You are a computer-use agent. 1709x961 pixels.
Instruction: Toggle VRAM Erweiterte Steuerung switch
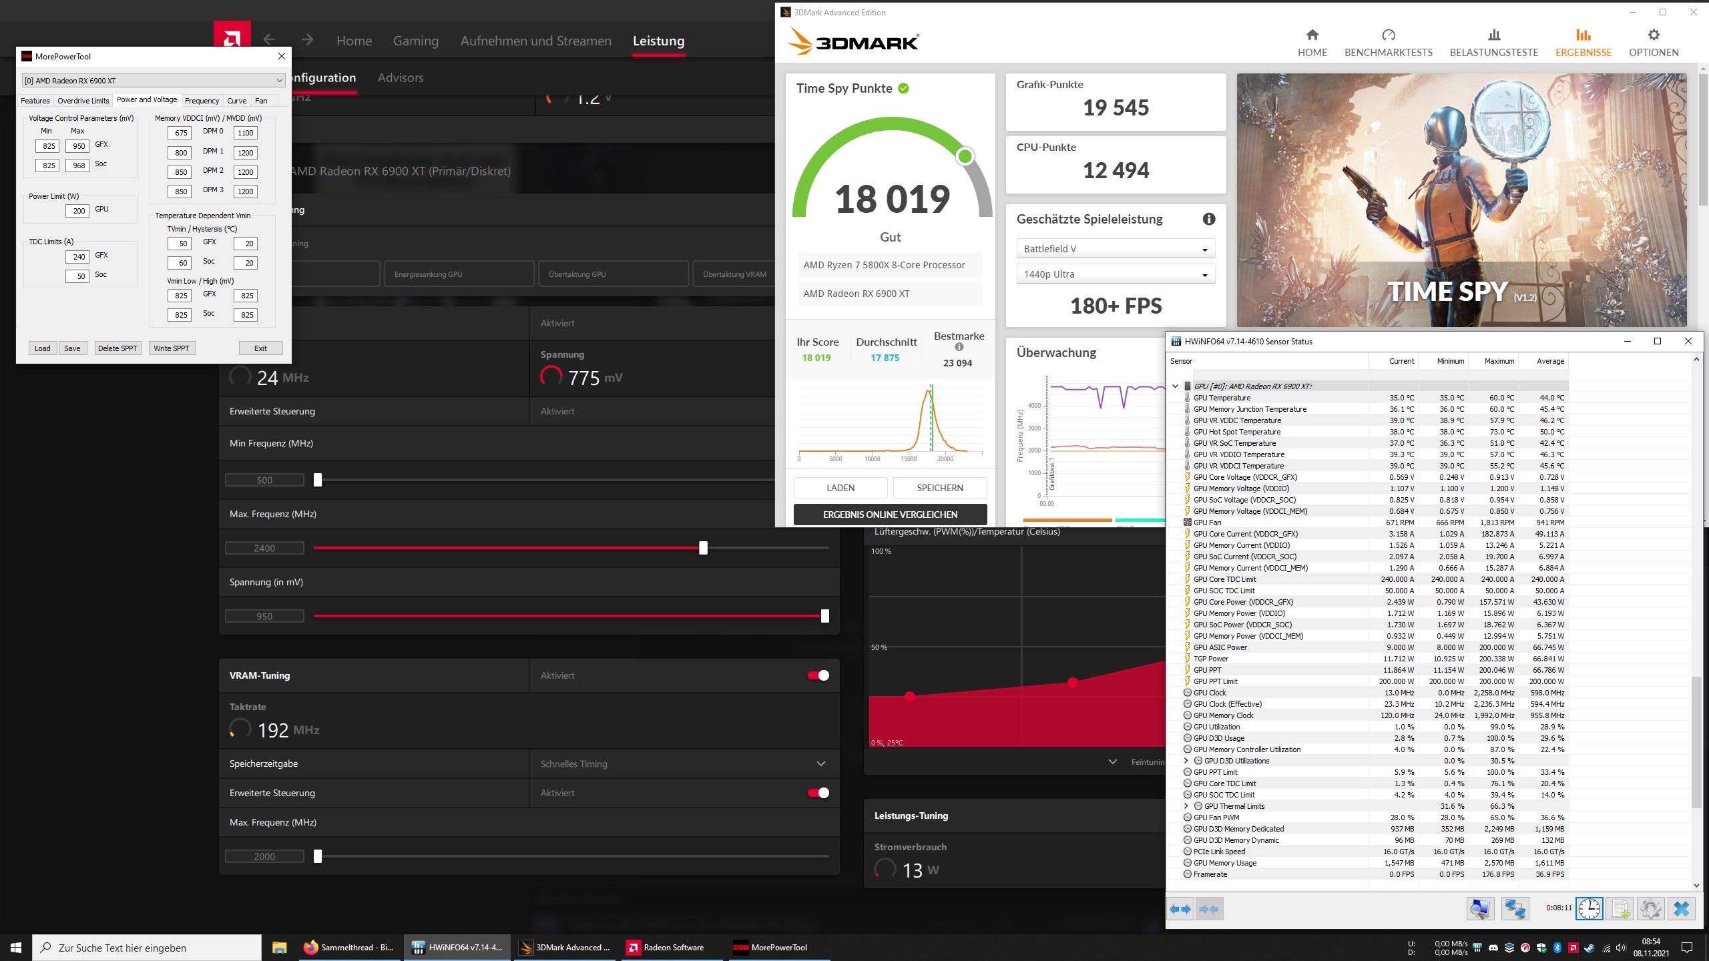pyautogui.click(x=818, y=793)
